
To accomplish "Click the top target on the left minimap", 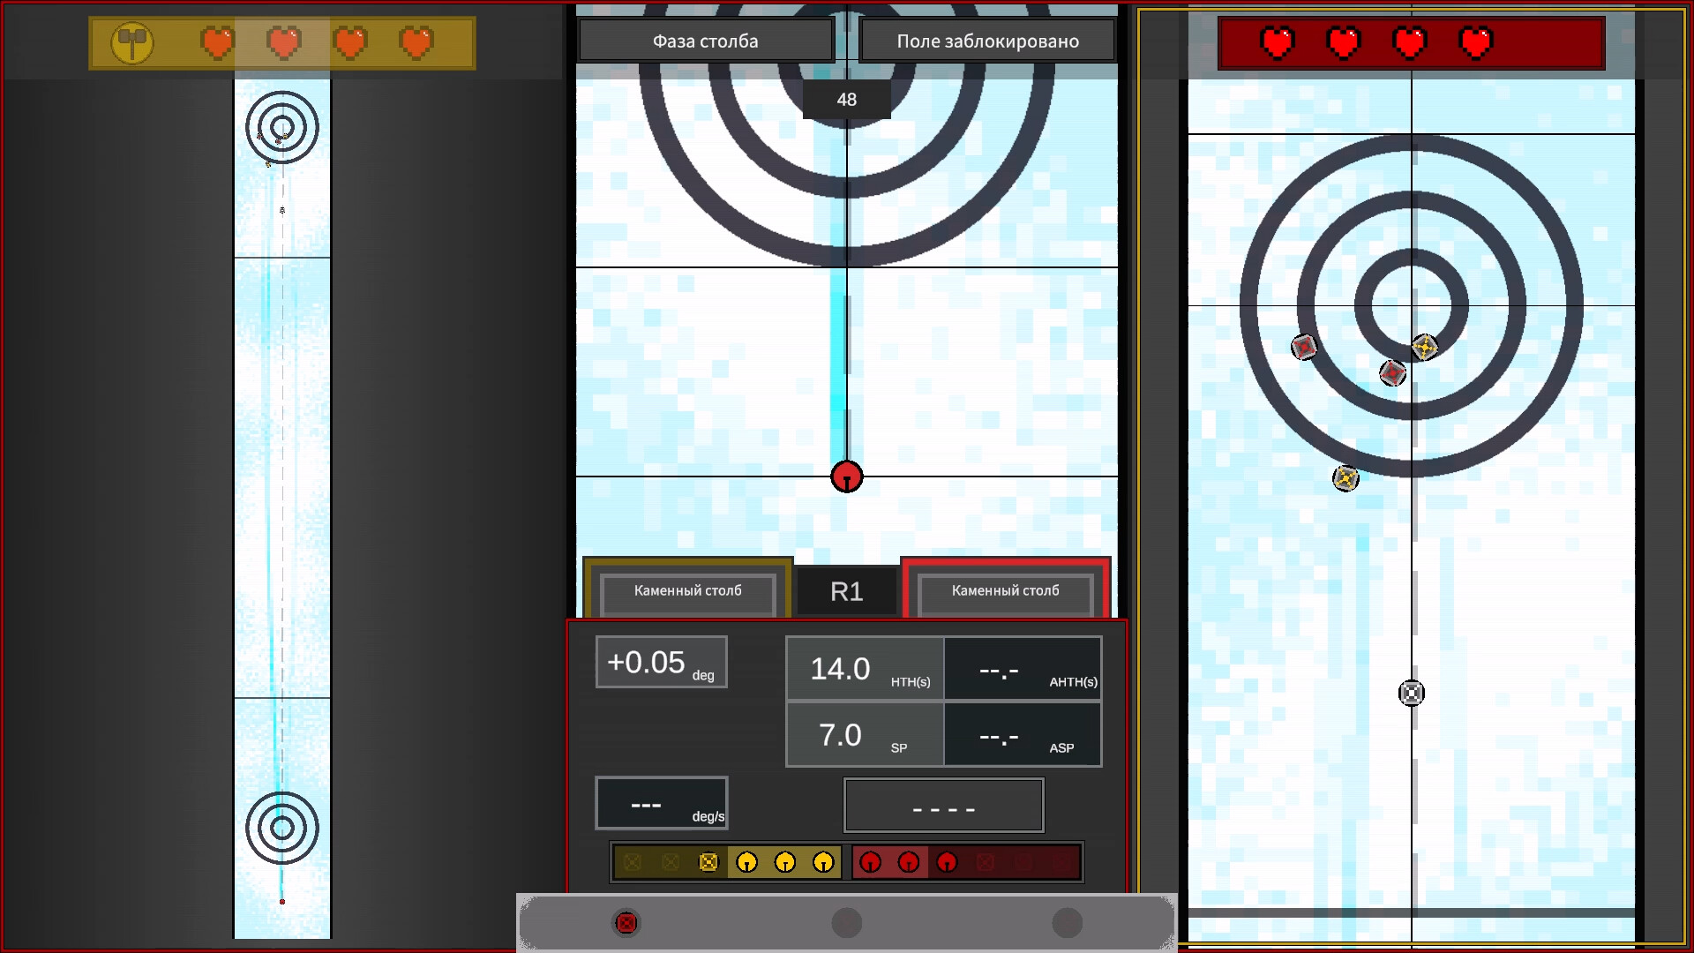I will (x=282, y=127).
